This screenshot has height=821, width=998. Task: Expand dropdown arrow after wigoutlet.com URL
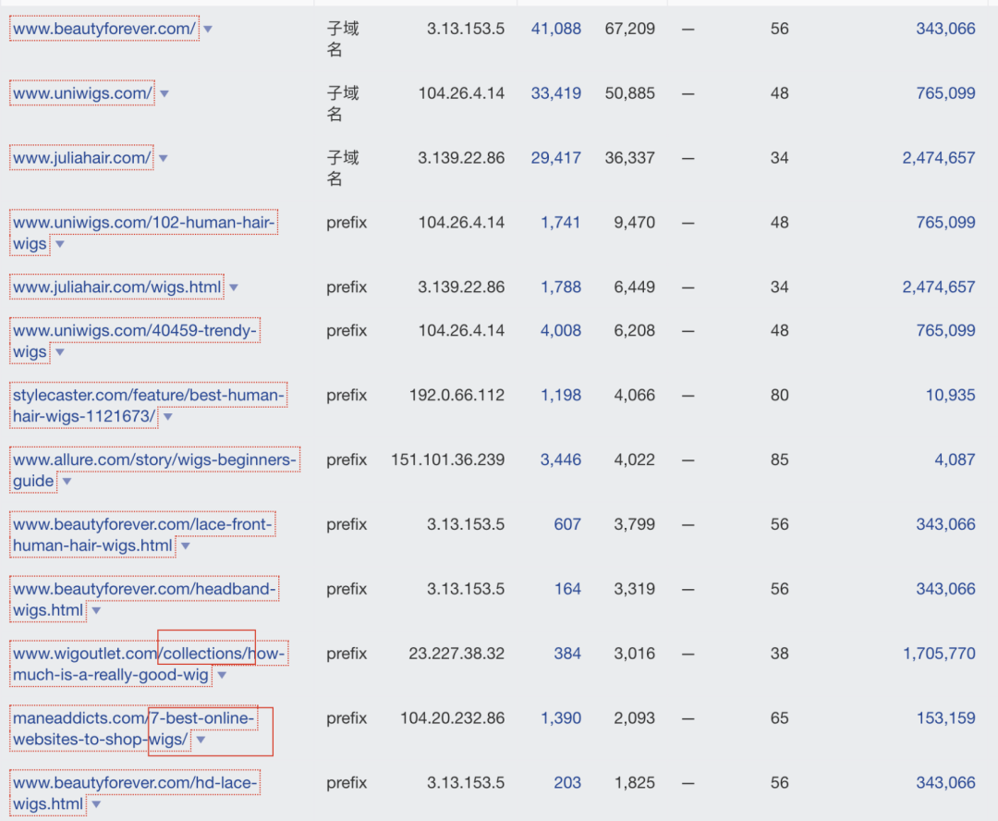coord(222,675)
